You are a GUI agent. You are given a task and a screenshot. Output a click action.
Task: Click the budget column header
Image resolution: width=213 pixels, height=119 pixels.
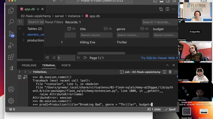tap(158, 29)
